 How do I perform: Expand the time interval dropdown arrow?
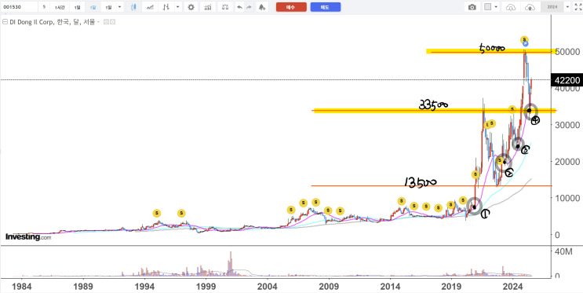pyautogui.click(x=120, y=7)
